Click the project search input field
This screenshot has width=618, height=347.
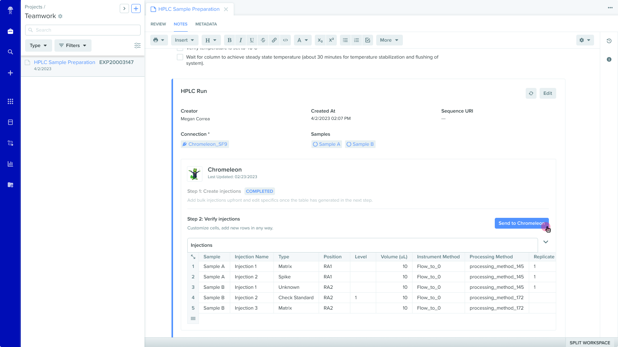click(x=83, y=30)
